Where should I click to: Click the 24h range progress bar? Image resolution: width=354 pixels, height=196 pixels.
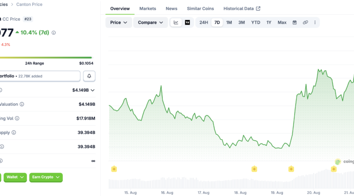coord(46,58)
